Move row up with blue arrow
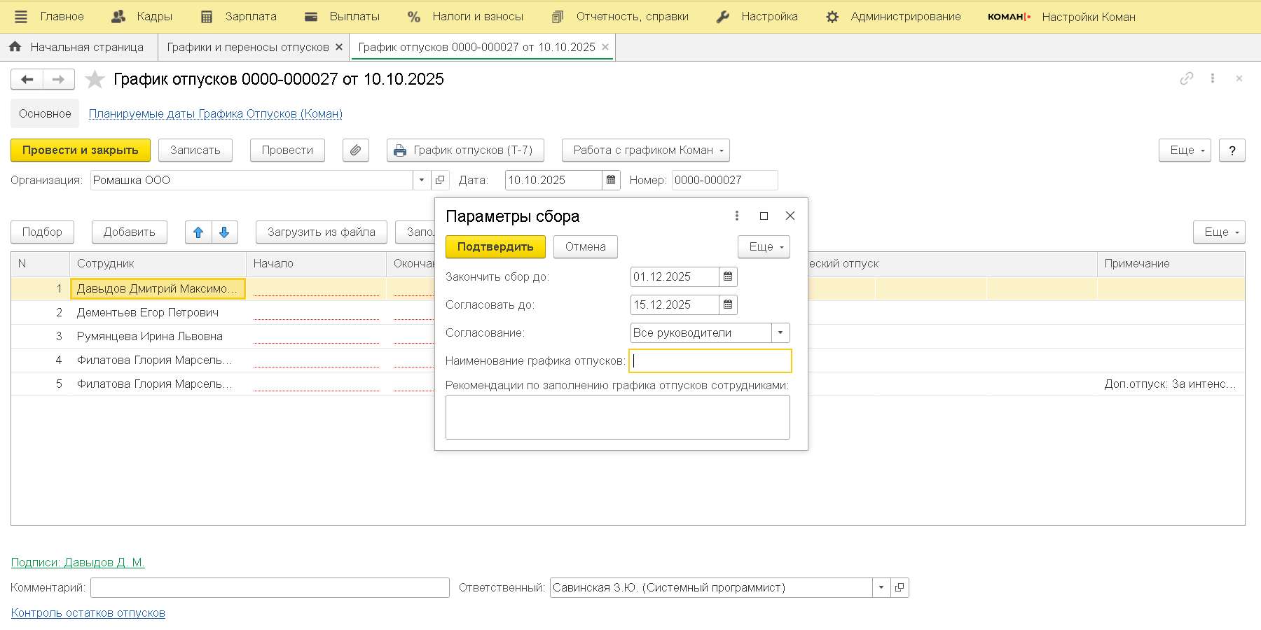 coord(198,232)
